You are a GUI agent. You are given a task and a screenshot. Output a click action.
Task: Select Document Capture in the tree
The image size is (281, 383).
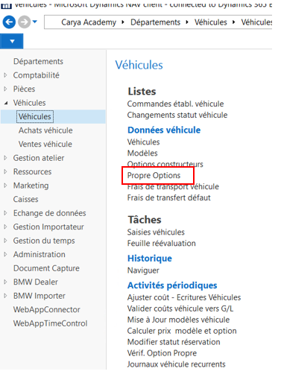(x=46, y=268)
